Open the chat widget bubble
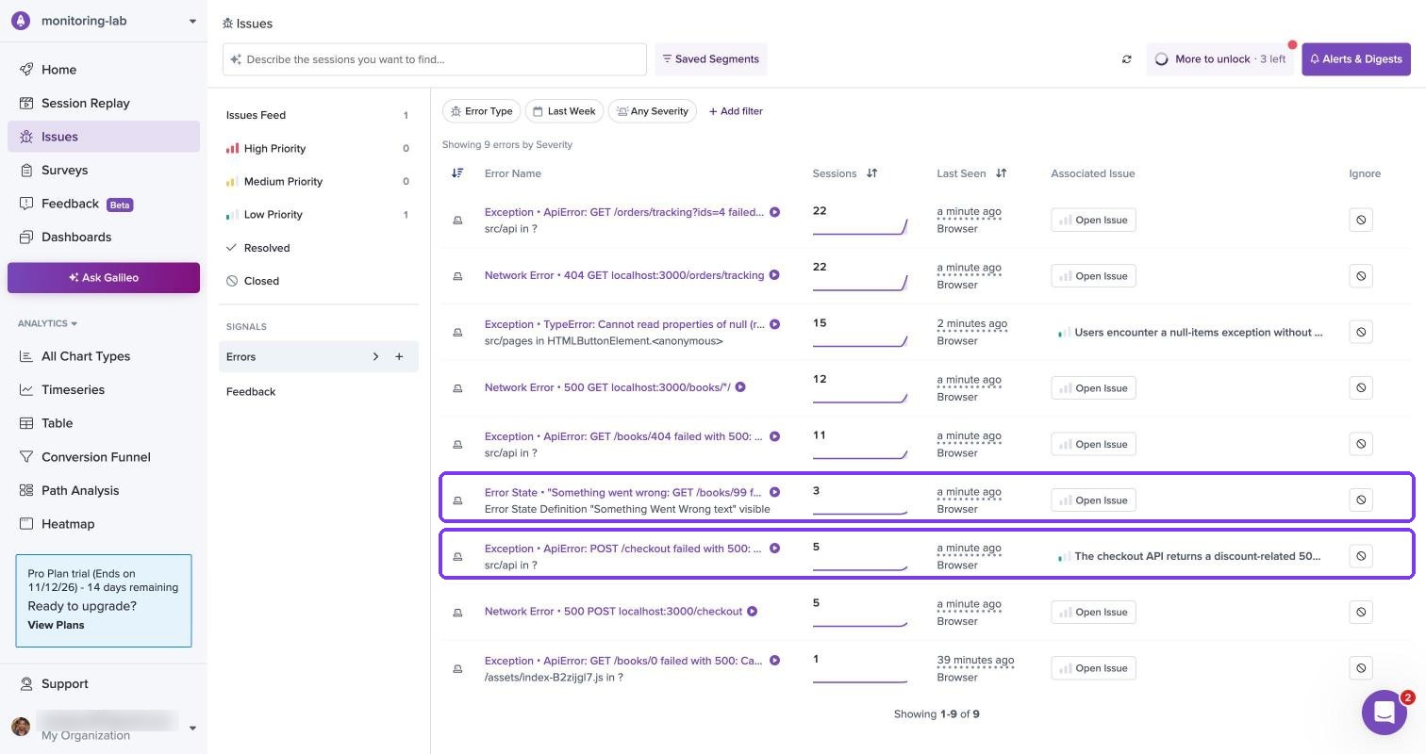 pyautogui.click(x=1384, y=713)
